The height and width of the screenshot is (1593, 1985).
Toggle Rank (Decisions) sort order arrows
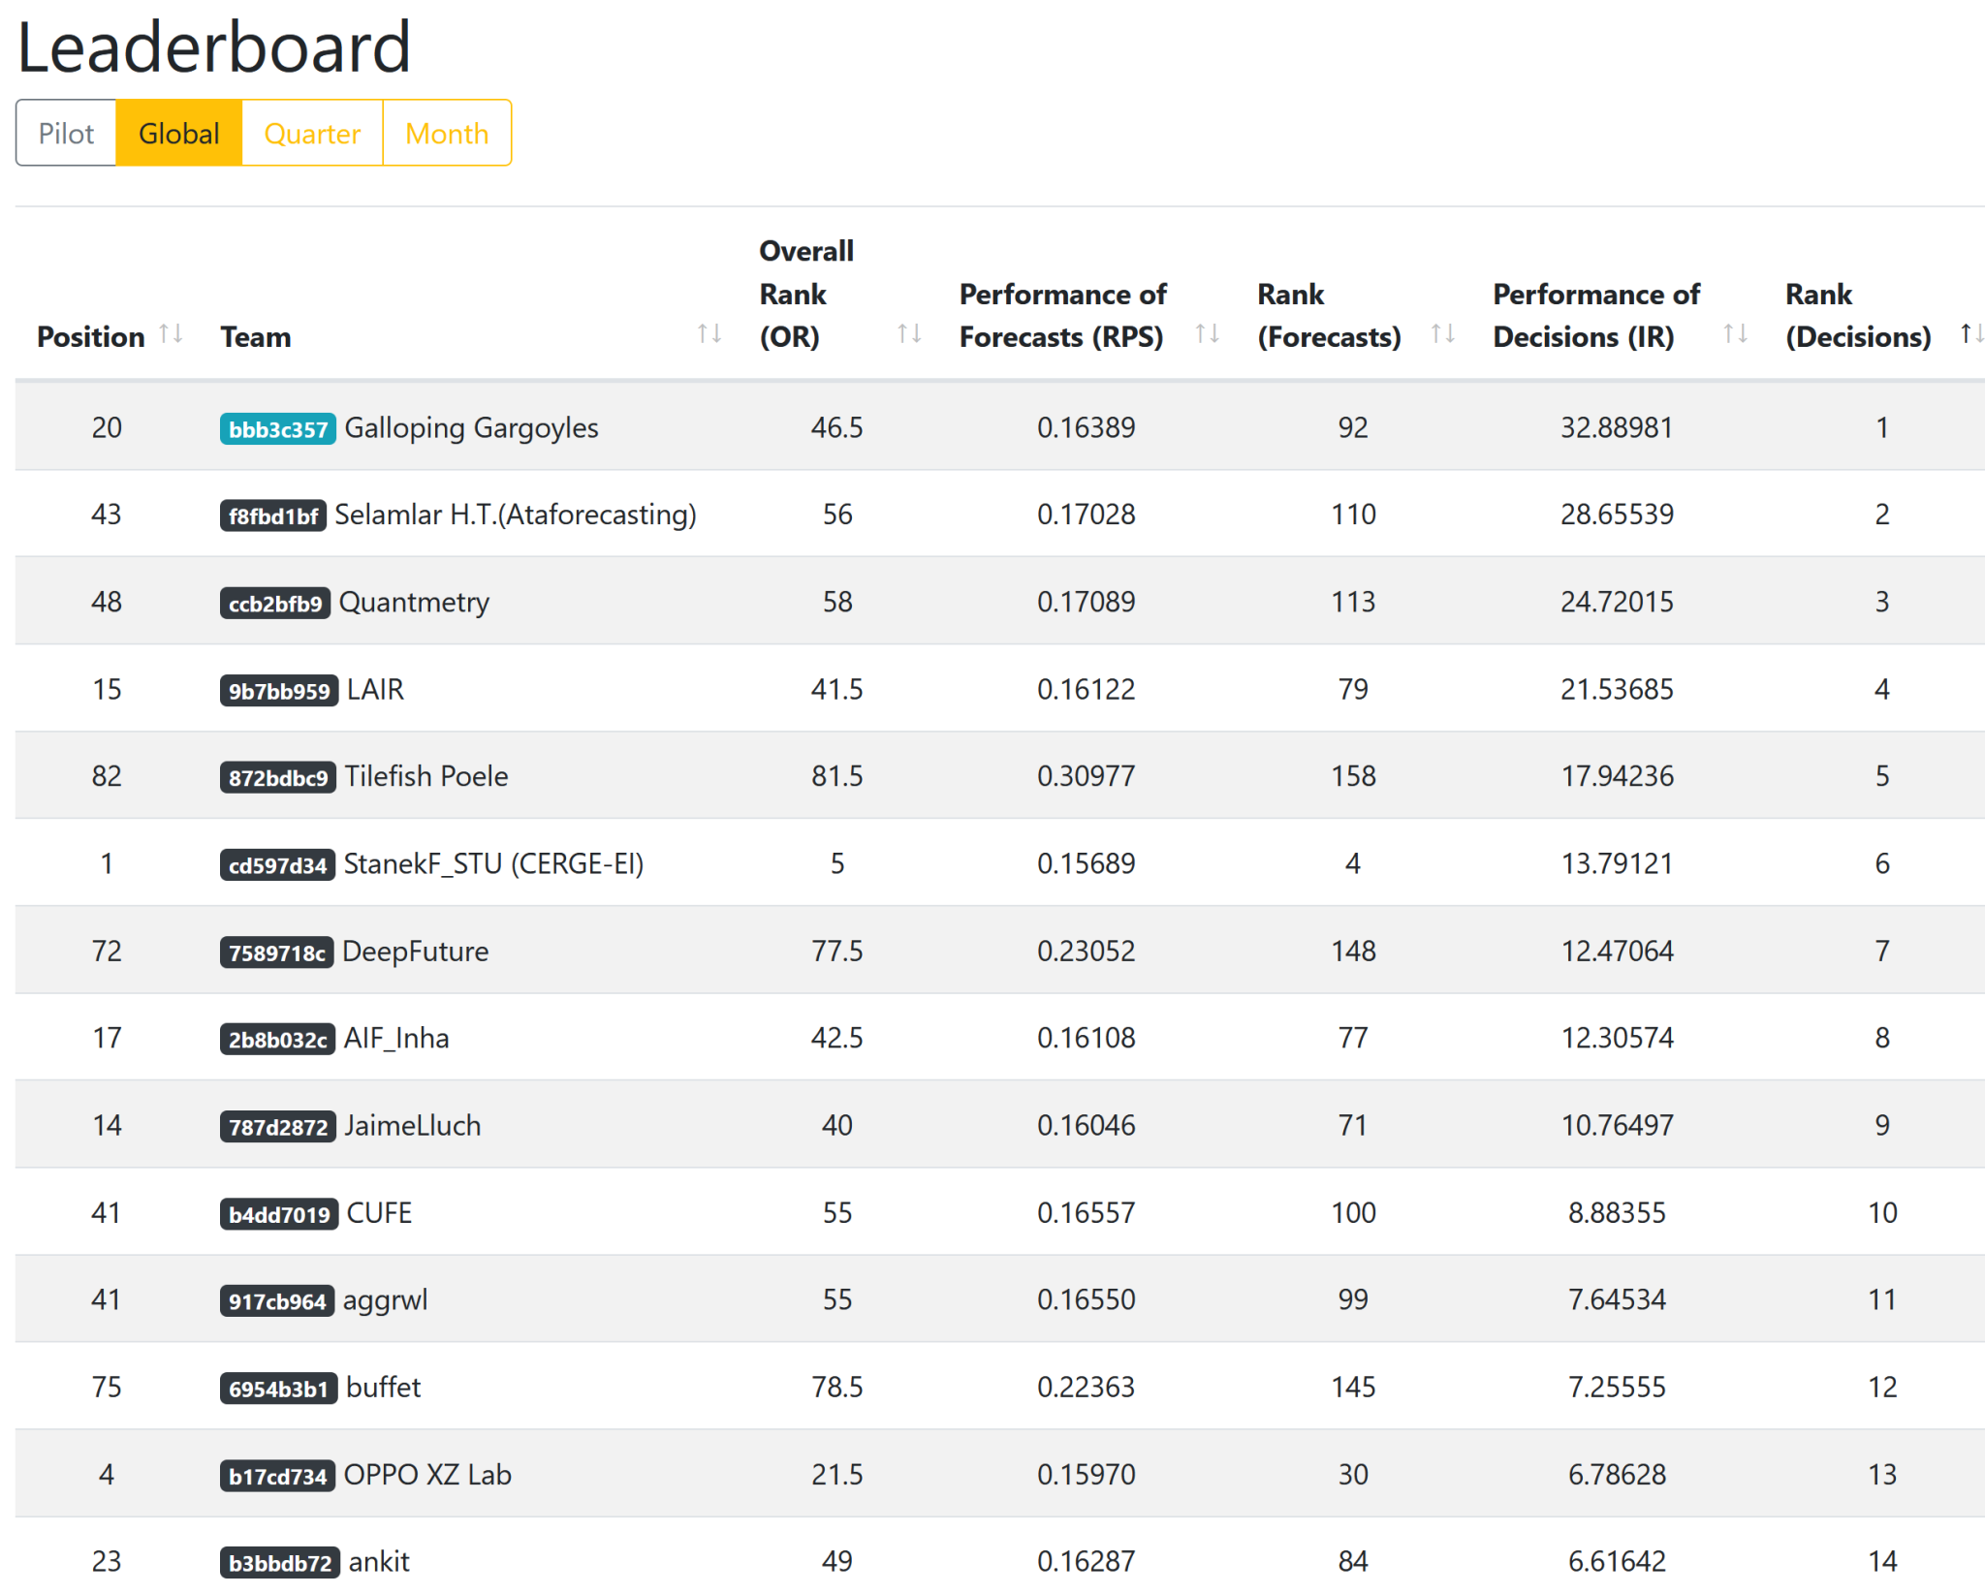tap(1970, 334)
